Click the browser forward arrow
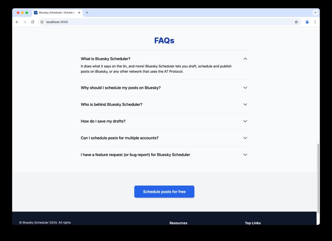The height and width of the screenshot is (241, 332). click(25, 22)
